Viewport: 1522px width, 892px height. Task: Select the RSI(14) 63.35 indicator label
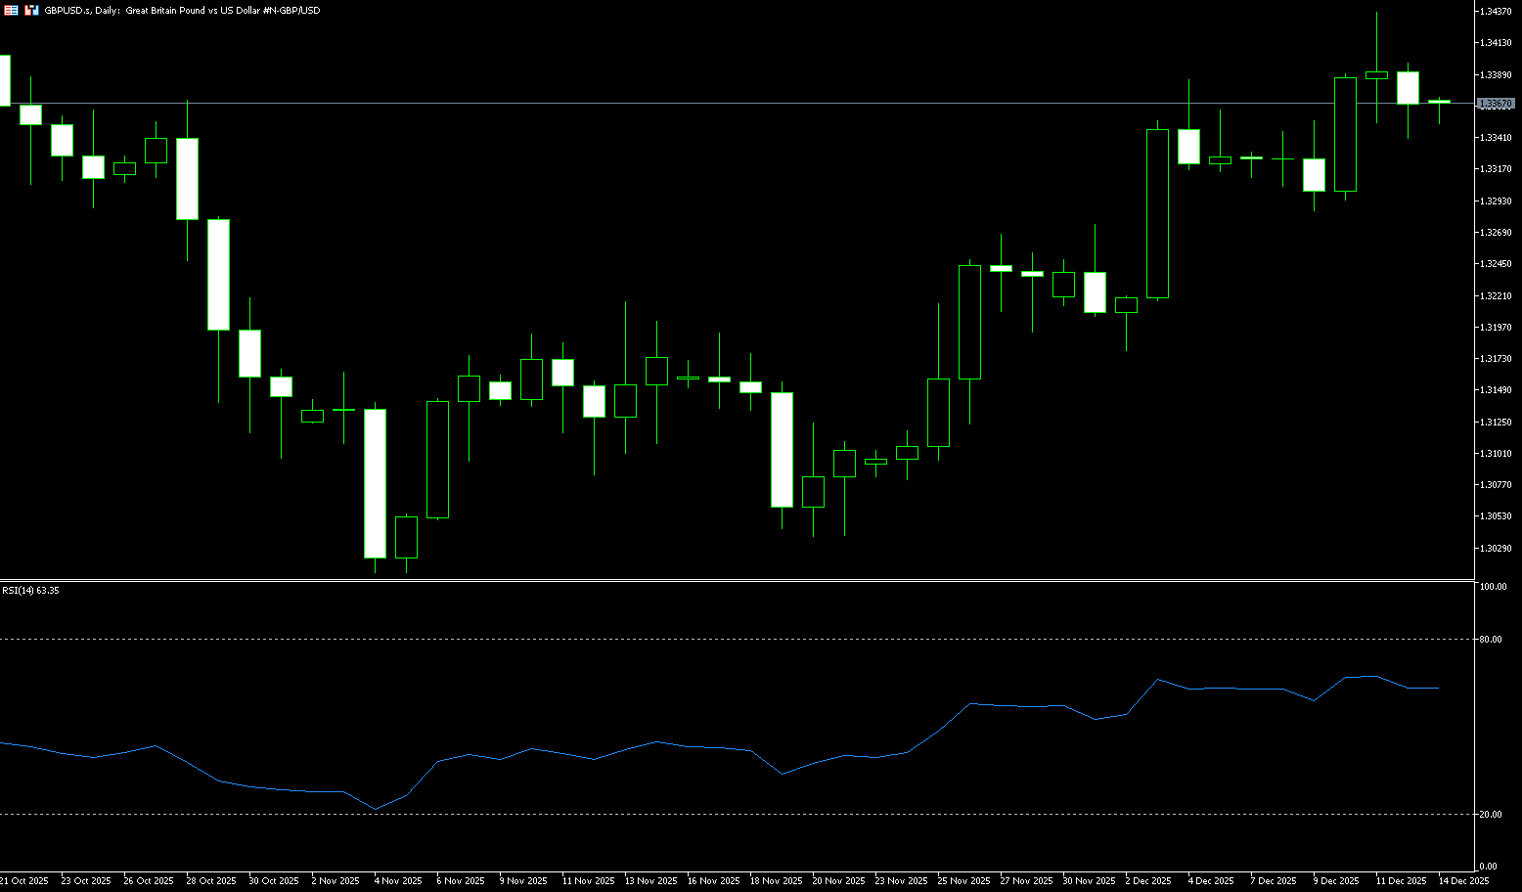tap(30, 591)
